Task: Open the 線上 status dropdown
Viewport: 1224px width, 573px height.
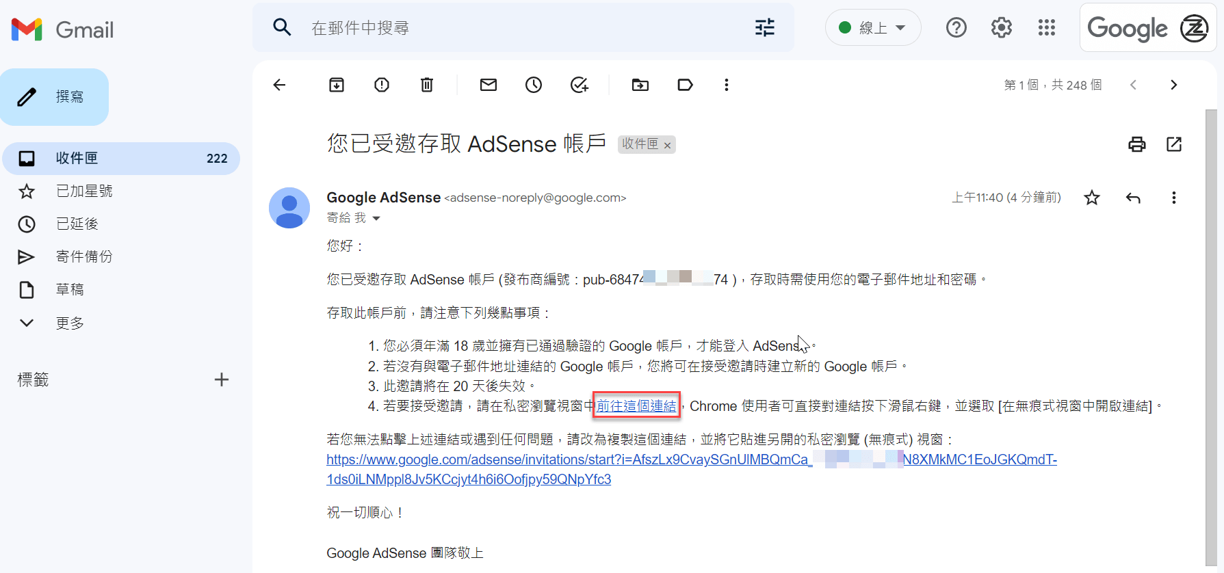Action: click(873, 27)
